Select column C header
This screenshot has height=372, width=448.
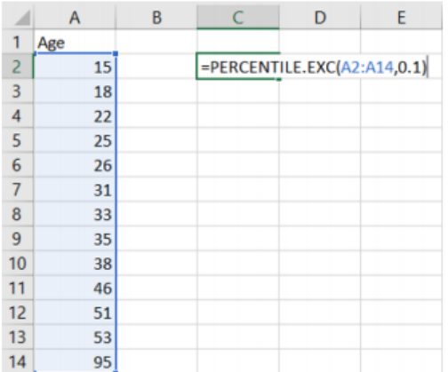click(238, 18)
